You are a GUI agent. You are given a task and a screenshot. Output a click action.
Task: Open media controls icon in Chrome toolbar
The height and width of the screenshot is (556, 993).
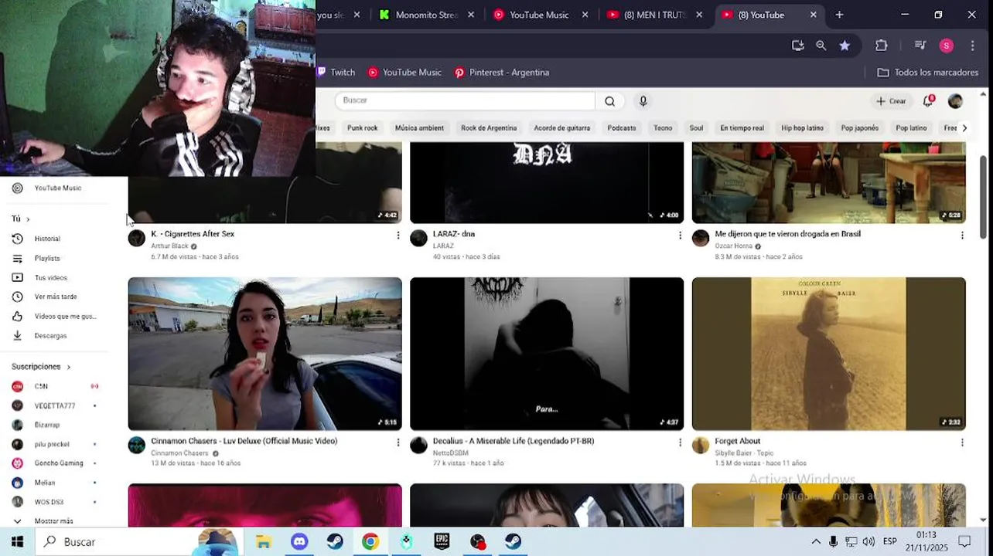[920, 46]
